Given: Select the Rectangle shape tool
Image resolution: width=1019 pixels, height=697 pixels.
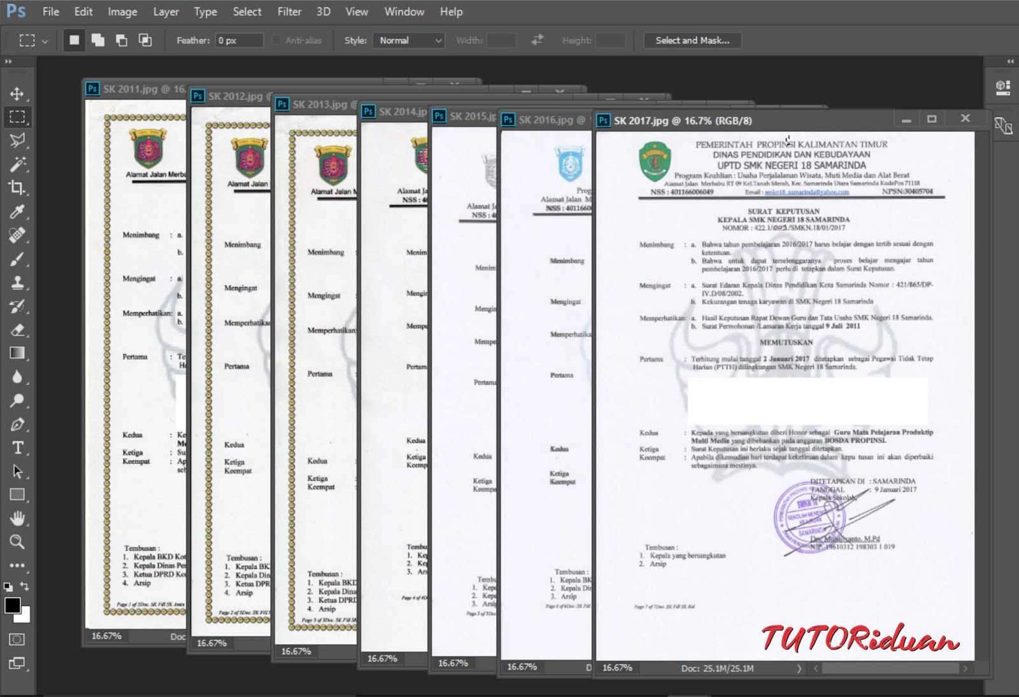Looking at the screenshot, I should tap(17, 495).
